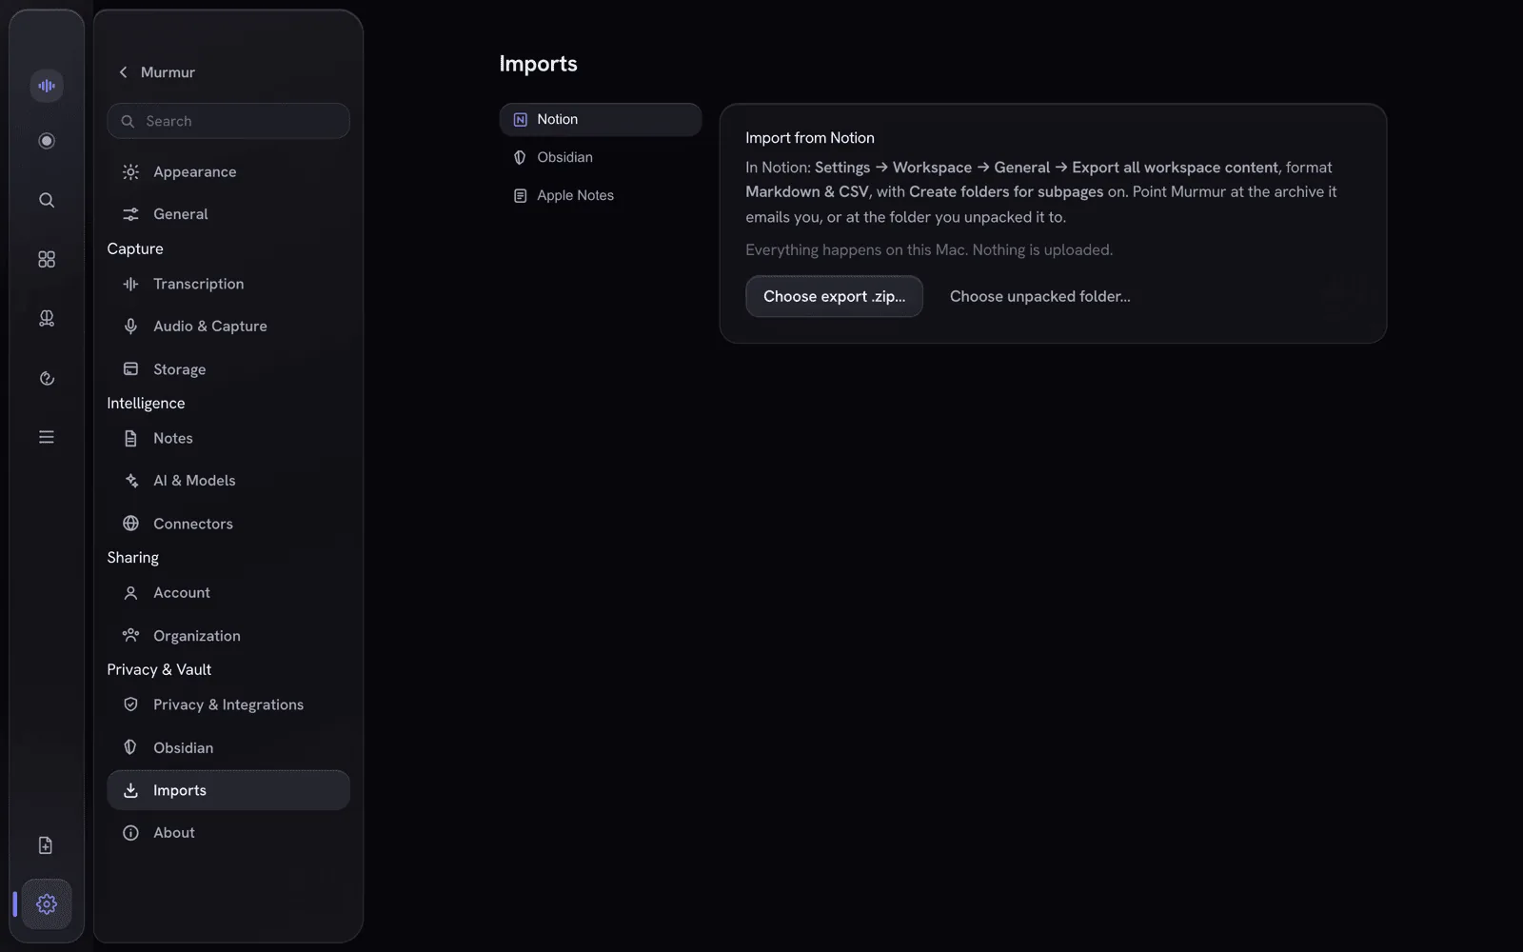Open Organization settings
1523x952 pixels.
point(228,636)
